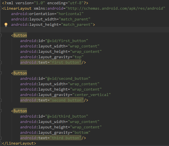The image size is (169, 146).
Task: Click the closing LinearLayout fold marker
Action: [x=1, y=143]
